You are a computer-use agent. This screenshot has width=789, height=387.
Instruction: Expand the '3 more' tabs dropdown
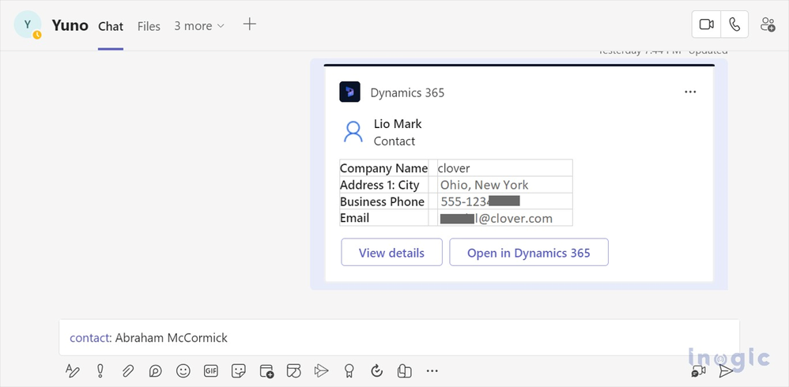[x=199, y=25]
